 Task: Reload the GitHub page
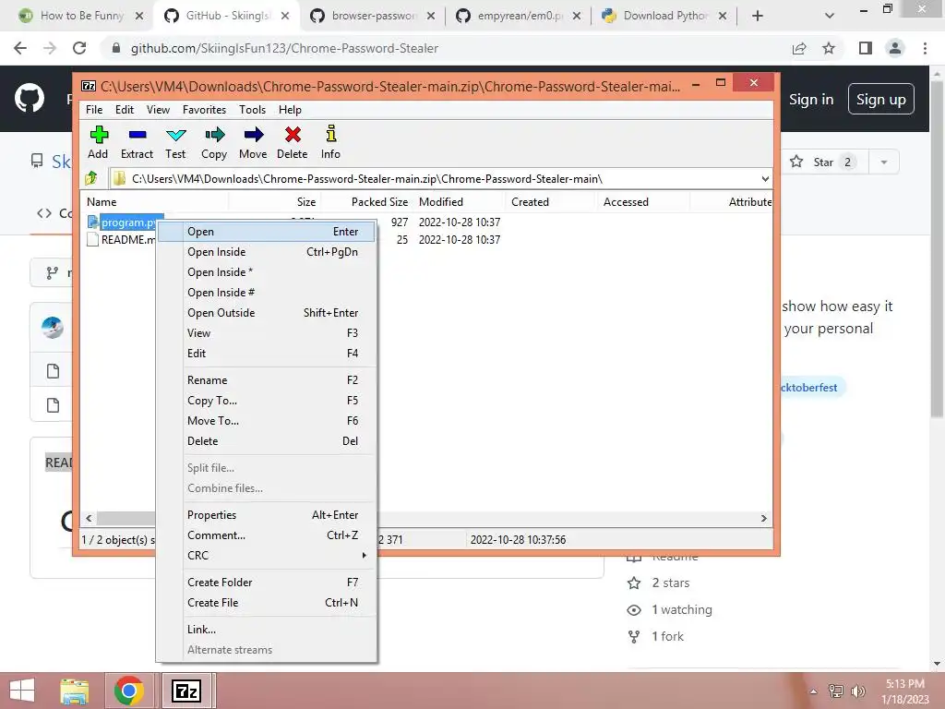79,48
